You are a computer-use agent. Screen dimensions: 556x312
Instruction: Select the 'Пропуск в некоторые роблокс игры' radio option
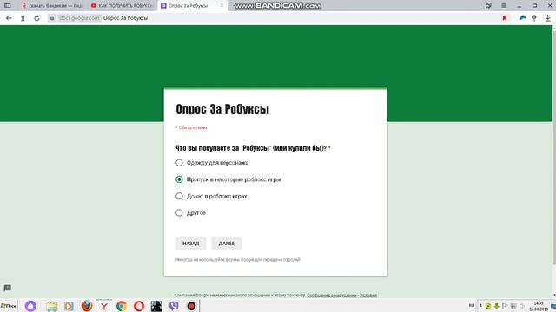pyautogui.click(x=179, y=179)
